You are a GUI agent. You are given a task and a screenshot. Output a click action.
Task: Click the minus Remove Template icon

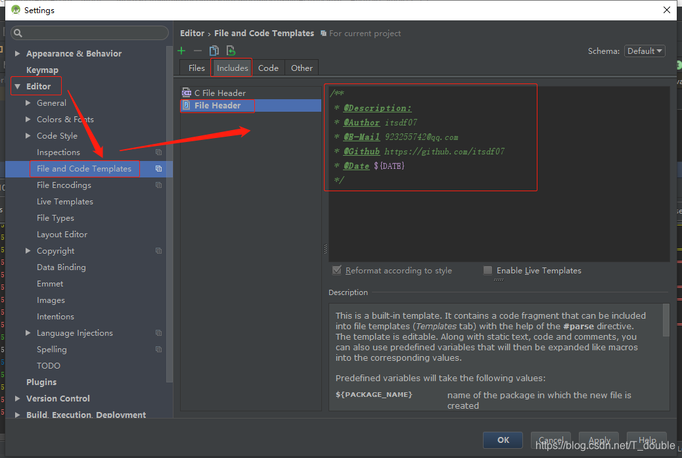[198, 51]
